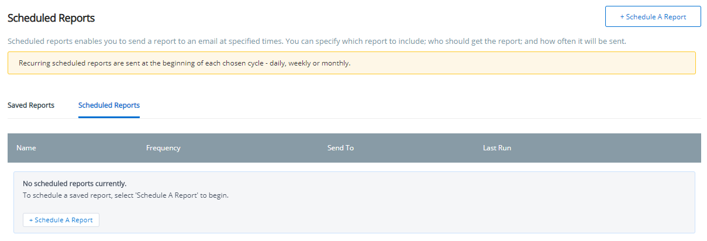
Task: Click 'No scheduled reports currently.' message
Action: (x=74, y=184)
